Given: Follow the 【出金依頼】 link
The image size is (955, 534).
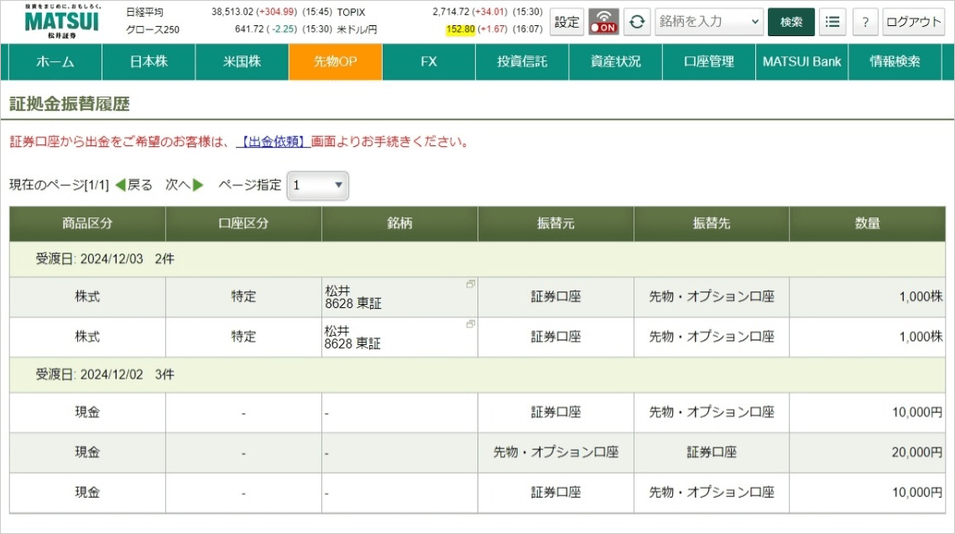Looking at the screenshot, I should [273, 143].
